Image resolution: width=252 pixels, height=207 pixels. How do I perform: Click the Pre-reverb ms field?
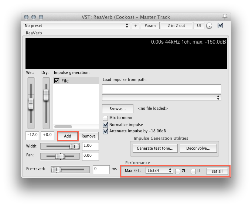pyautogui.click(x=101, y=170)
